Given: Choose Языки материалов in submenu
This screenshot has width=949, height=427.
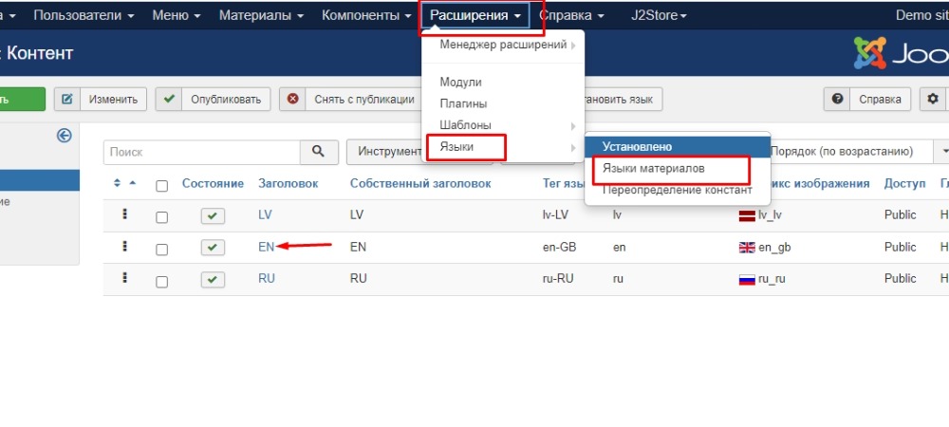Looking at the screenshot, I should 654,168.
